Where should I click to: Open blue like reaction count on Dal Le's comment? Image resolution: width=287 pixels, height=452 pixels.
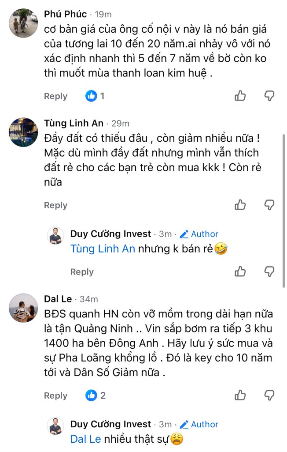click(x=96, y=395)
